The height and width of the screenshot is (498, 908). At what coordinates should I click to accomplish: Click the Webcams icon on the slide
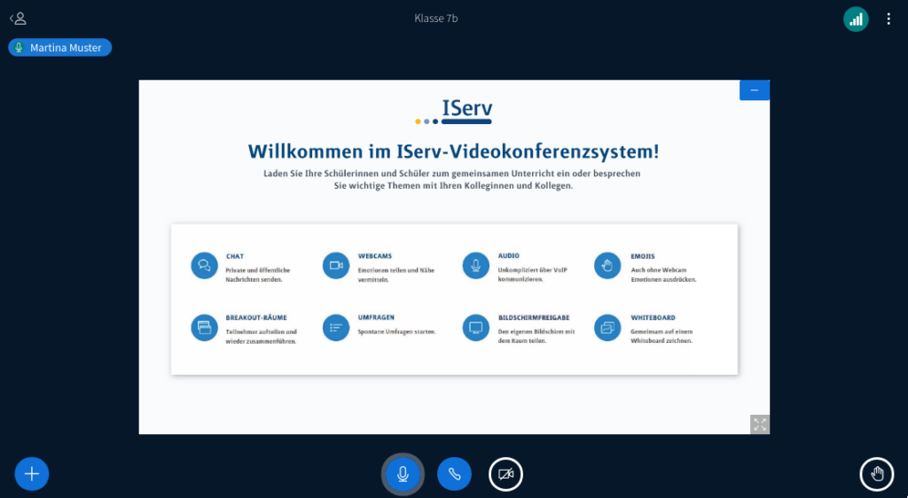click(336, 266)
